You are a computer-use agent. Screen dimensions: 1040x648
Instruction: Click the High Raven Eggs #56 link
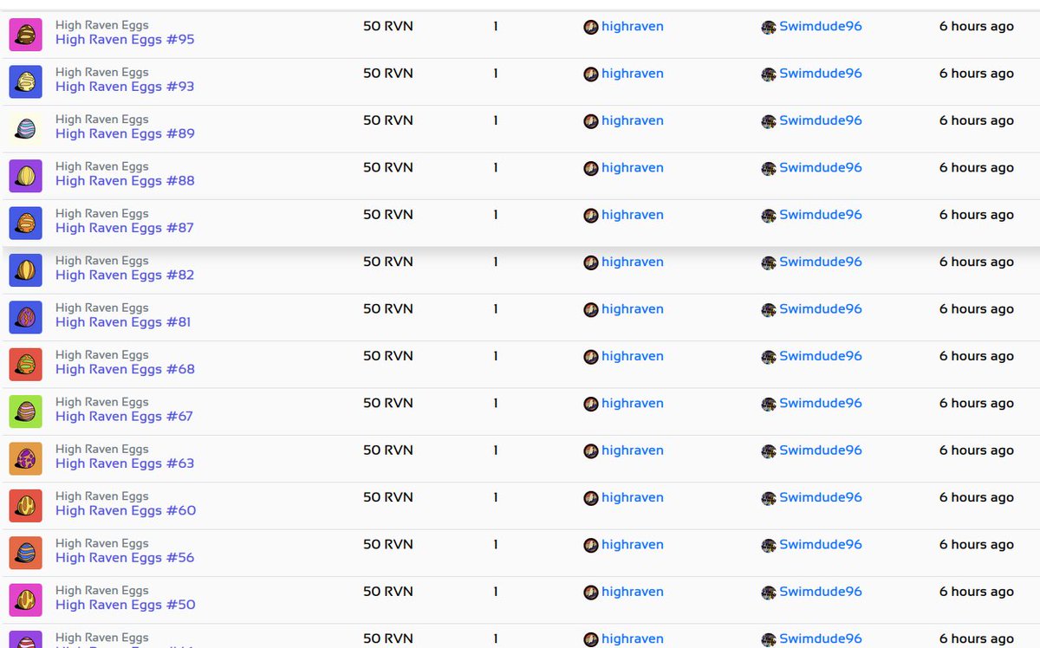pyautogui.click(x=125, y=557)
